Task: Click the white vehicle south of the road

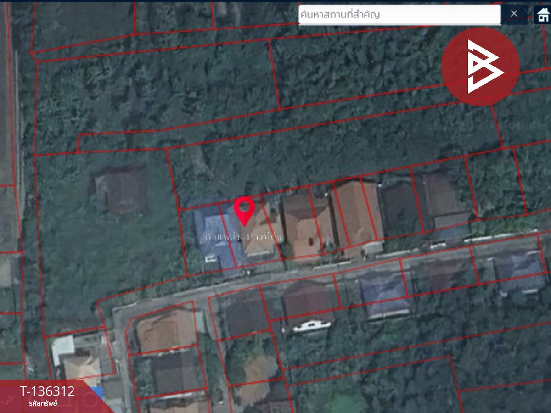Action: pos(312,326)
